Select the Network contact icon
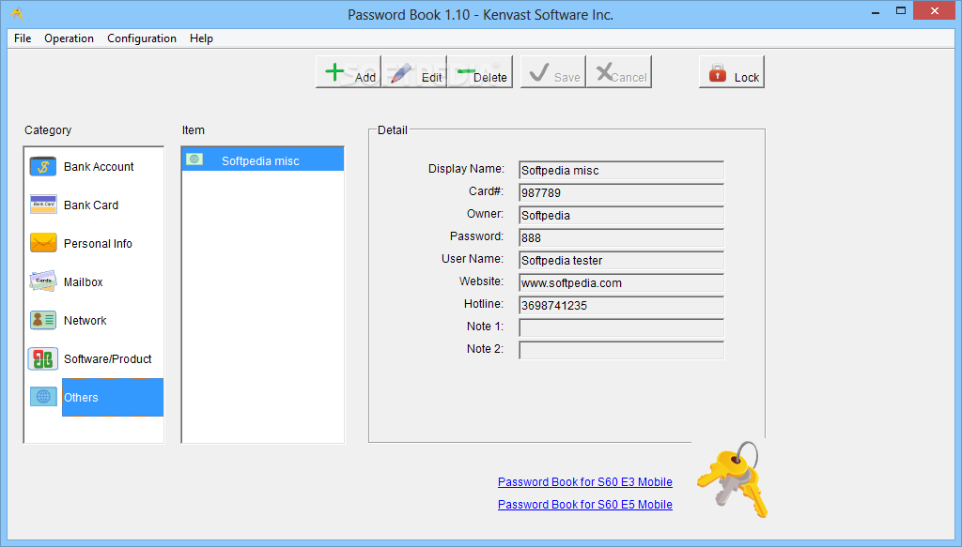 (43, 320)
